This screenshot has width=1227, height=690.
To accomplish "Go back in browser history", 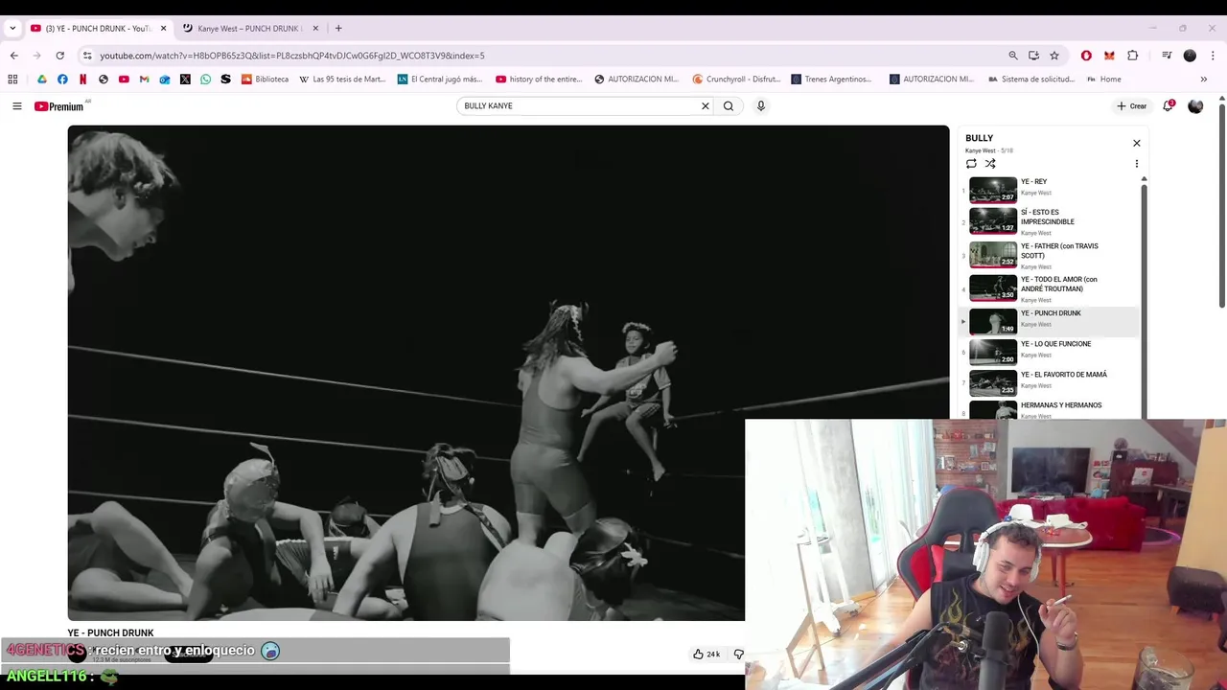I will [13, 56].
